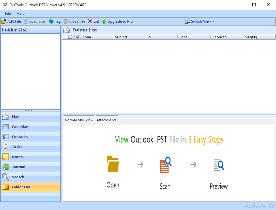276x210 pixels.
Task: Click the Calendar icon in sidebar
Action: (5, 127)
